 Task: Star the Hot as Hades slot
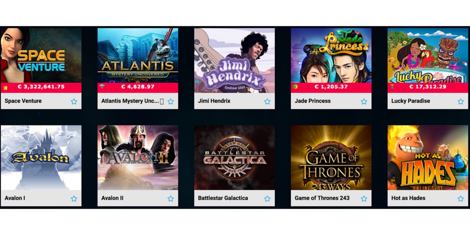(x=461, y=198)
